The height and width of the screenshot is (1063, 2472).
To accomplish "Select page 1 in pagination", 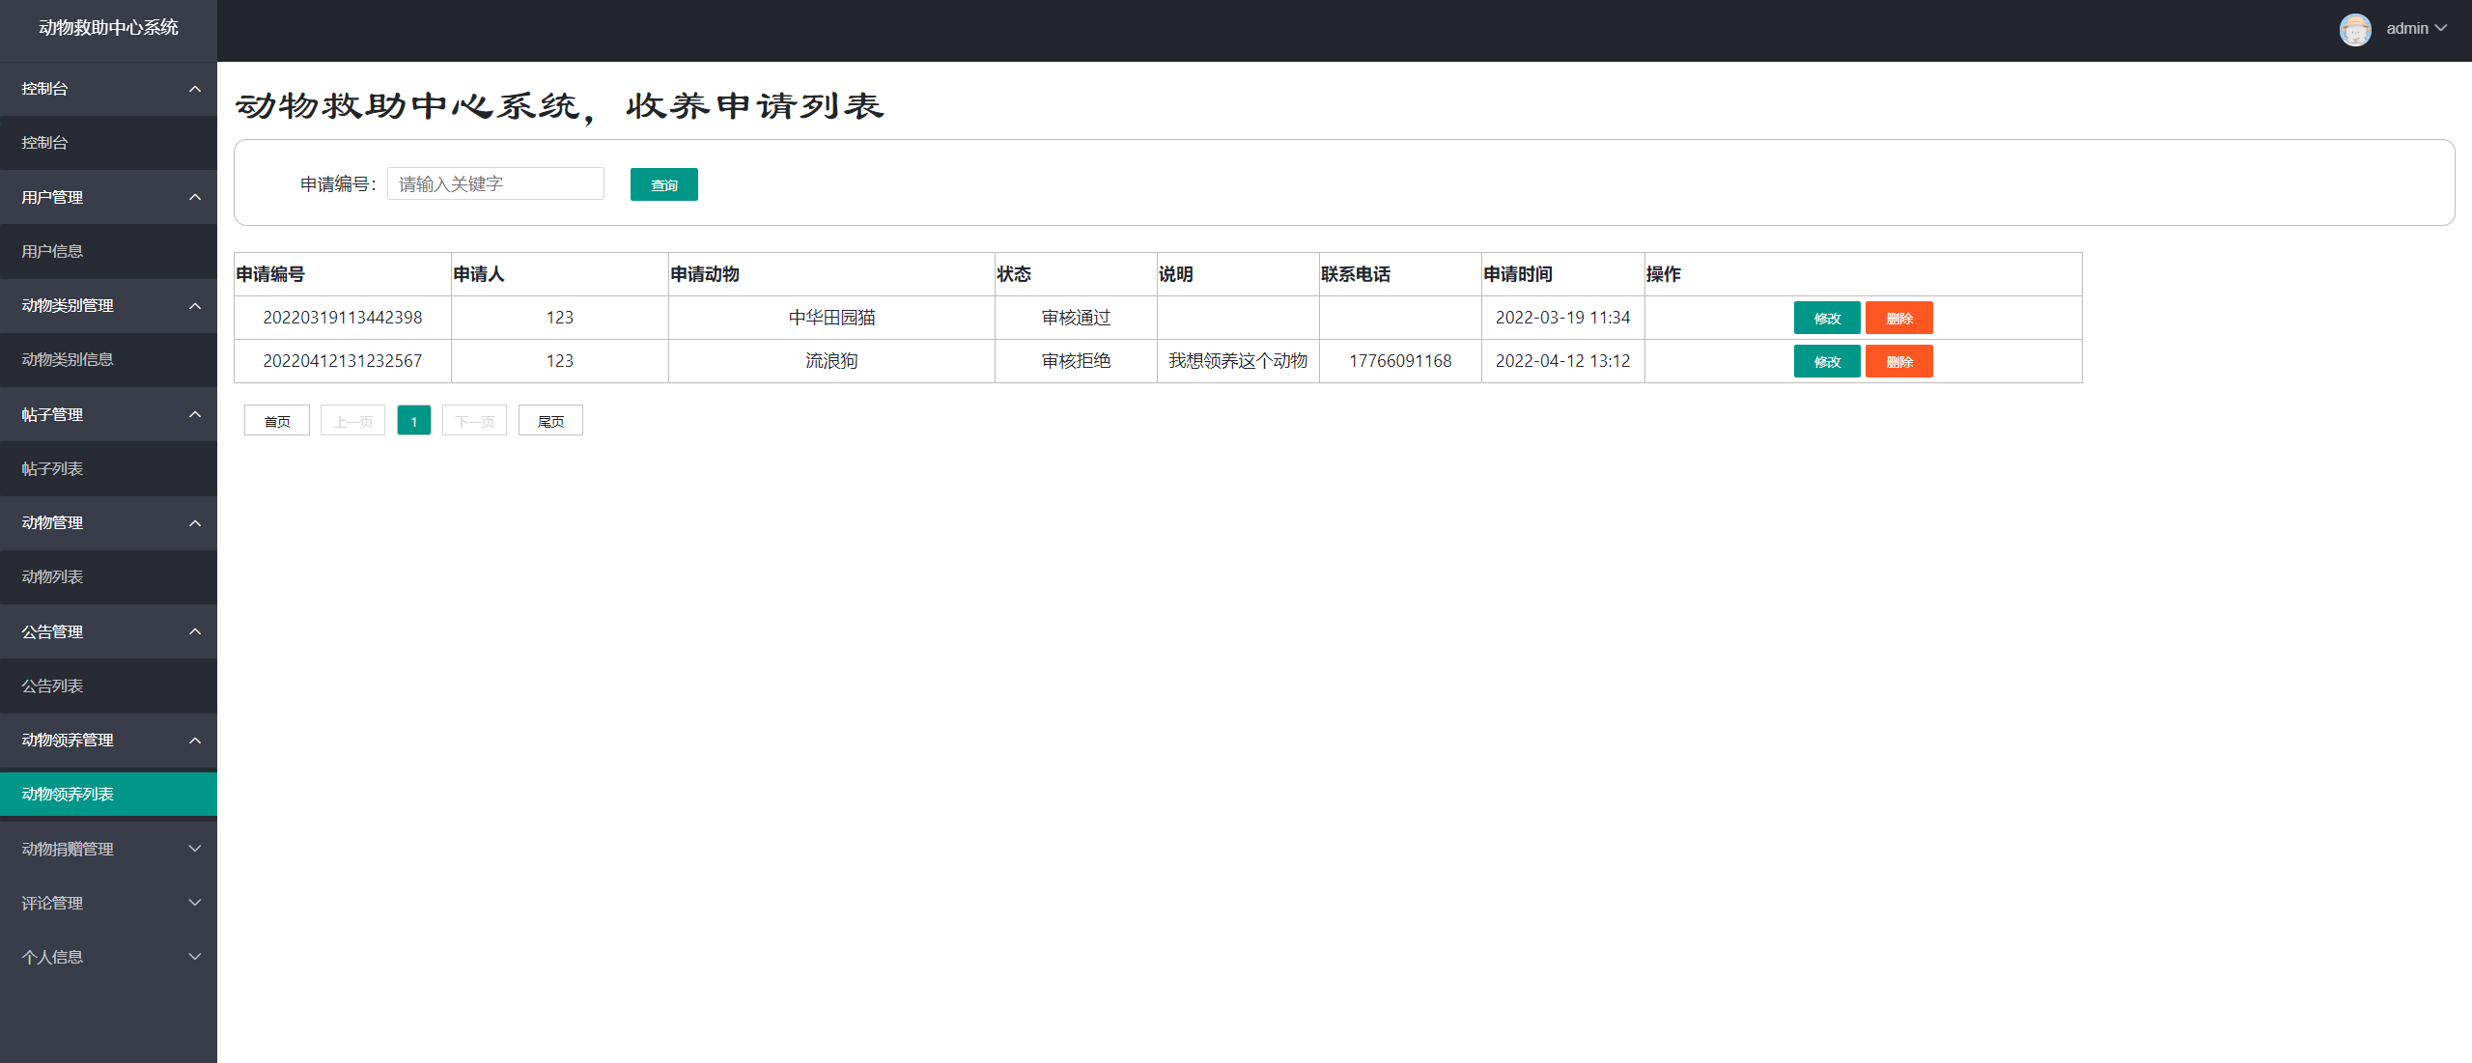I will [413, 421].
